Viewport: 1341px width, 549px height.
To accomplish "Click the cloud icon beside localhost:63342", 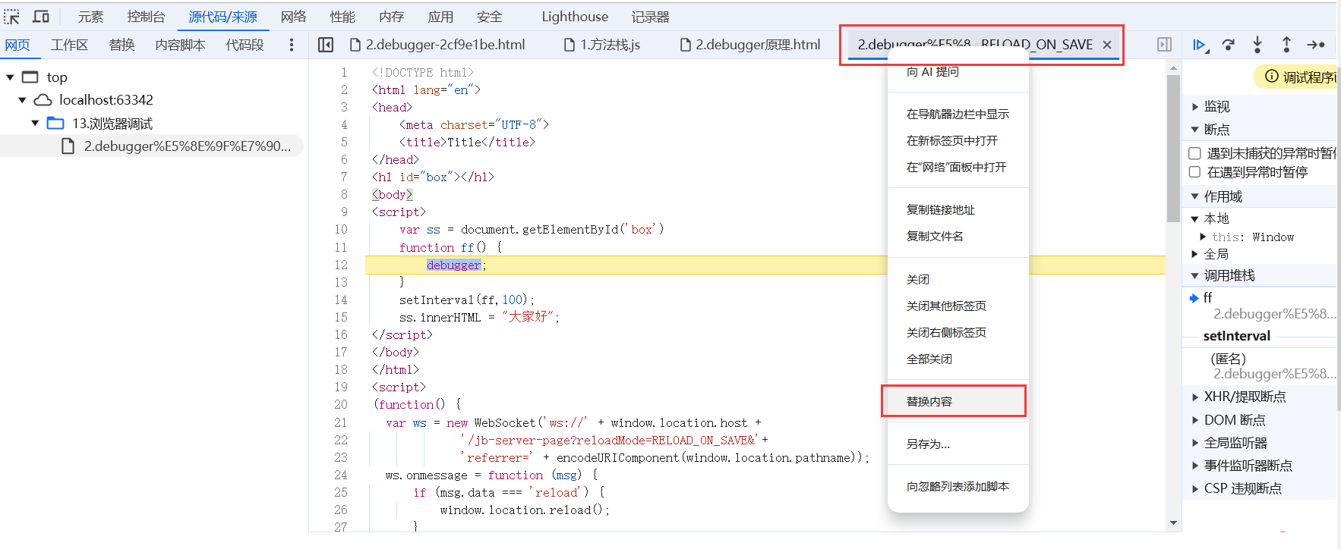I will pyautogui.click(x=43, y=100).
